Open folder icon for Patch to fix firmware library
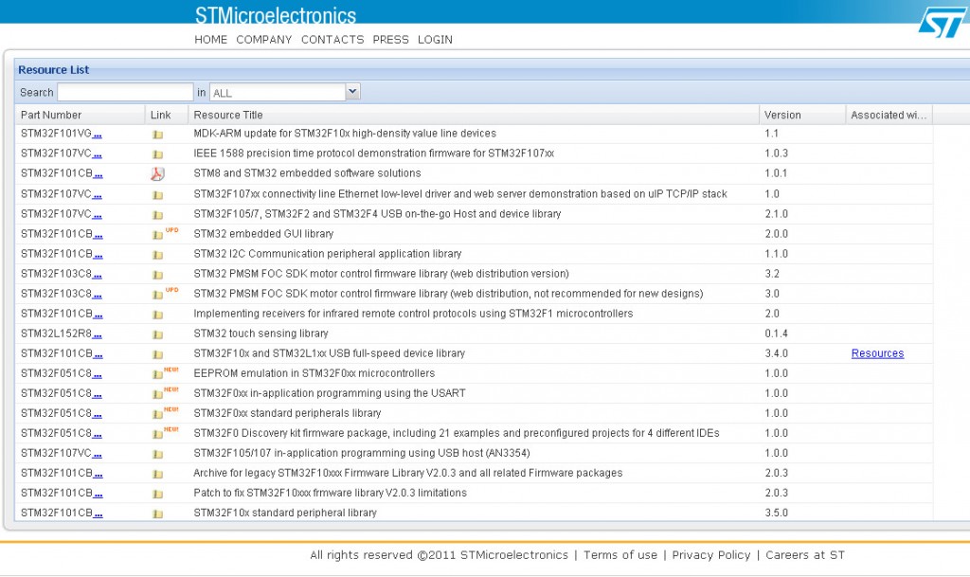 158,494
